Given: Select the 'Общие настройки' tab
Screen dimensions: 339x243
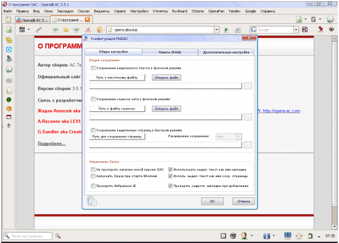Looking at the screenshot, I should [x=113, y=52].
